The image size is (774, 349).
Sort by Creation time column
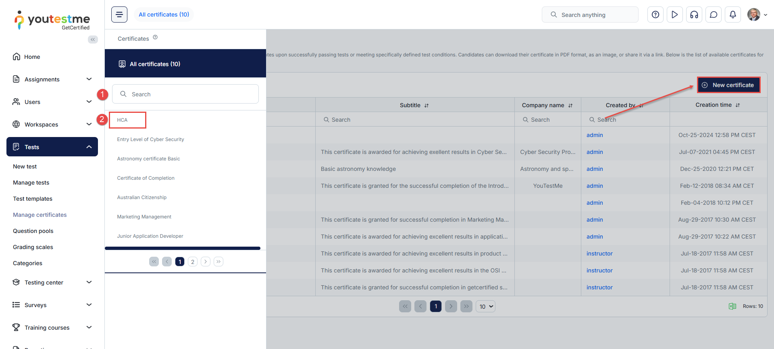(x=738, y=105)
